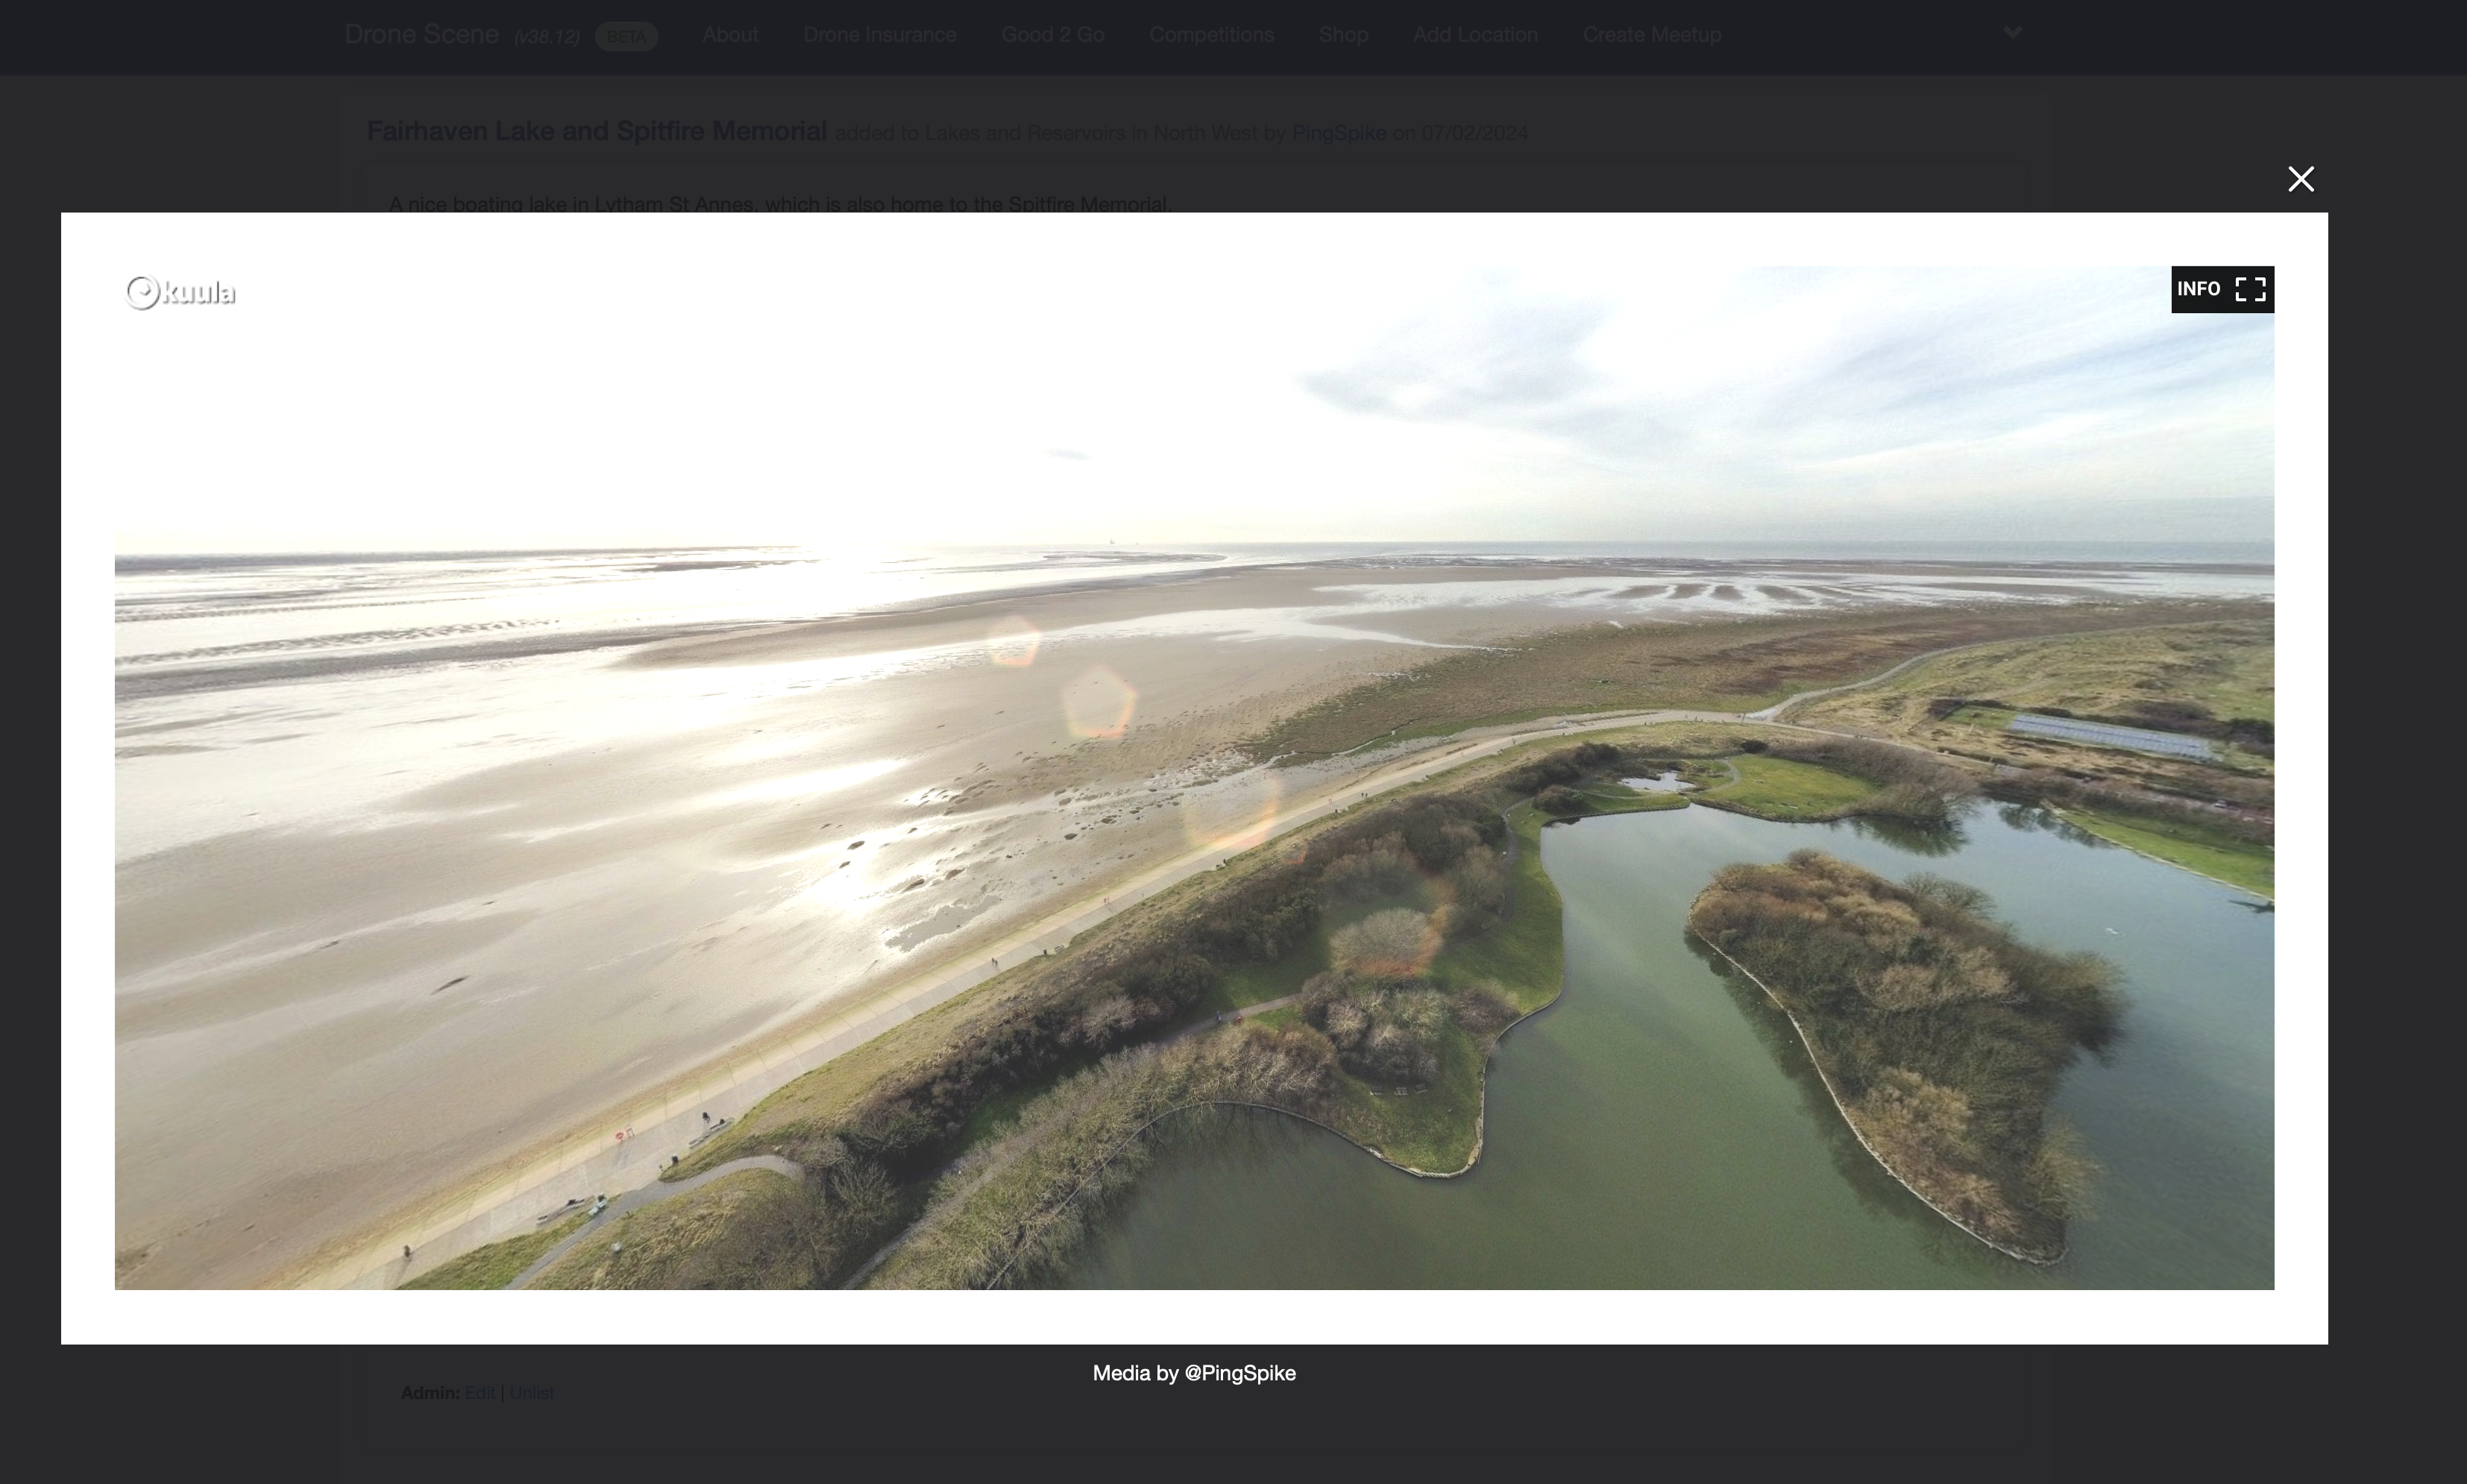Enter fullscreen for the Kuula panorama
This screenshot has width=2467, height=1484.
click(2250, 289)
